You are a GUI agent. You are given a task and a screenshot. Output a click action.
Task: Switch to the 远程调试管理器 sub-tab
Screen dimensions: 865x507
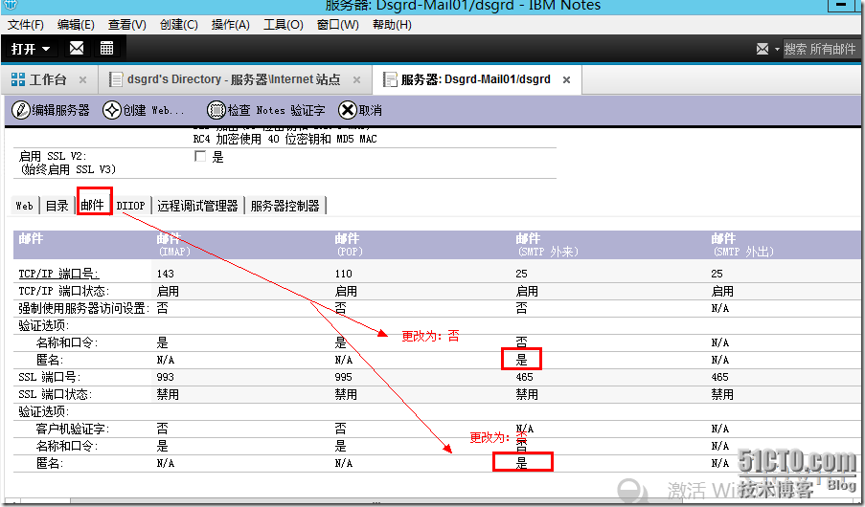pyautogui.click(x=197, y=206)
